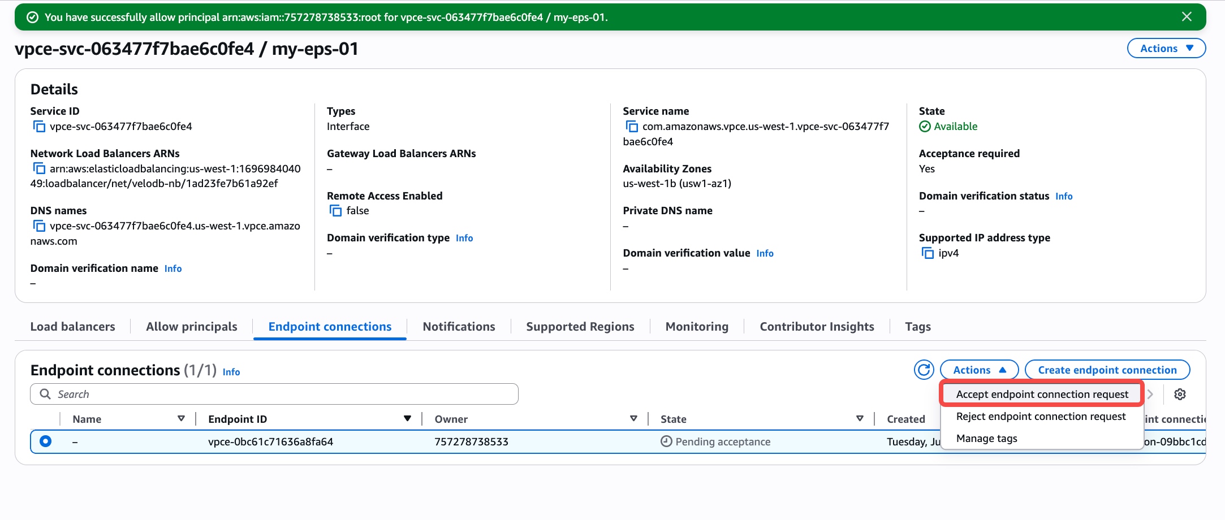Image resolution: width=1225 pixels, height=520 pixels.
Task: Choose Reject endpoint connection request
Action: point(1041,416)
